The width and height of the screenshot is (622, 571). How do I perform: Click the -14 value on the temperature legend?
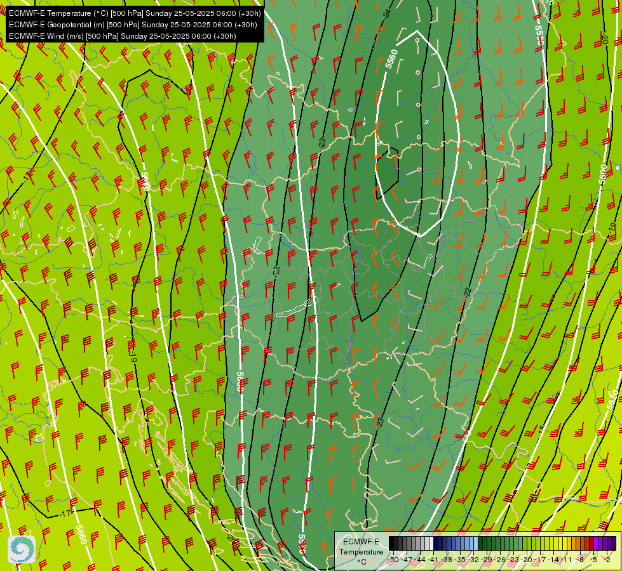[x=553, y=560]
